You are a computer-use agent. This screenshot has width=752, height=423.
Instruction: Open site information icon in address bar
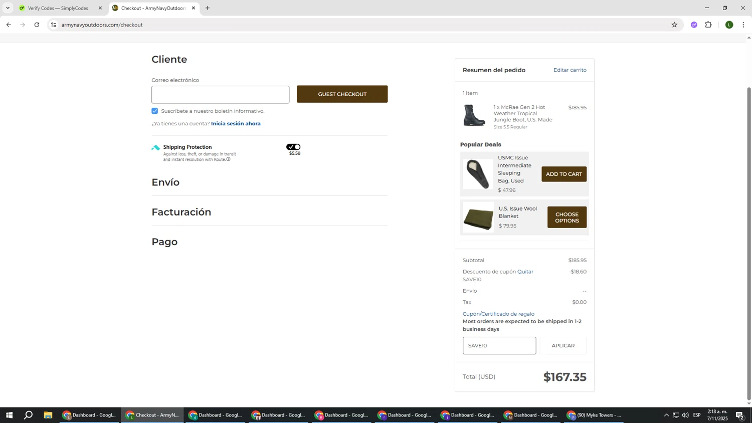pyautogui.click(x=54, y=25)
